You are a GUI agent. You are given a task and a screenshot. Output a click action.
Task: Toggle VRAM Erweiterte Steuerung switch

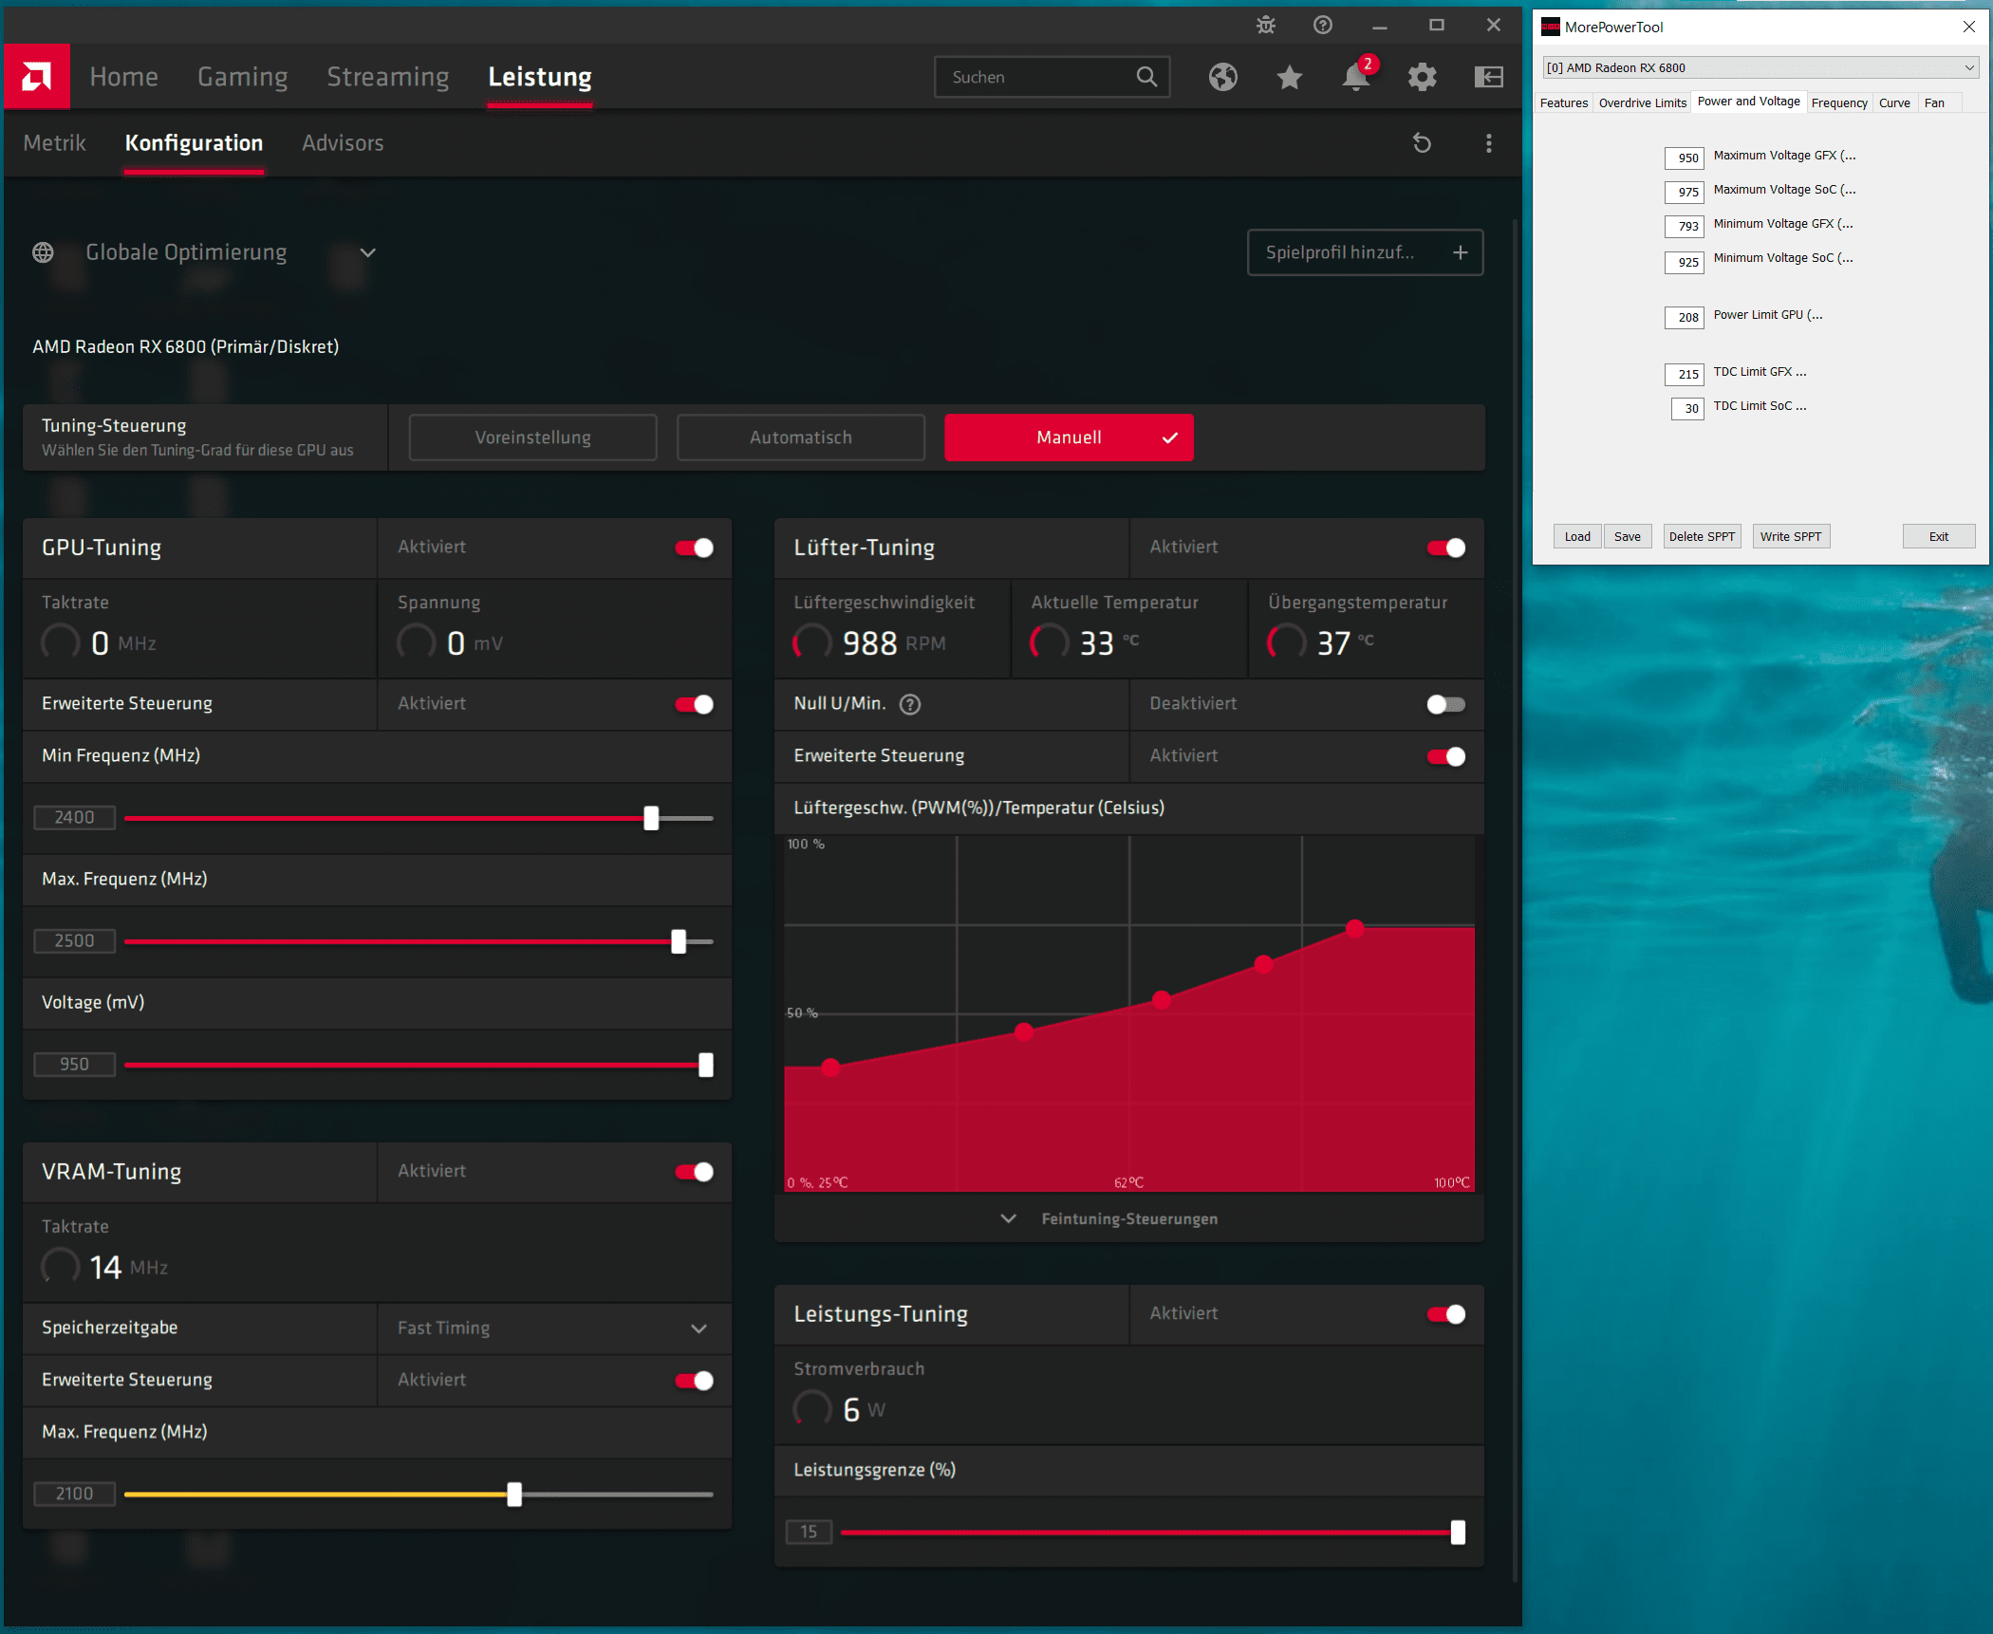[695, 1381]
